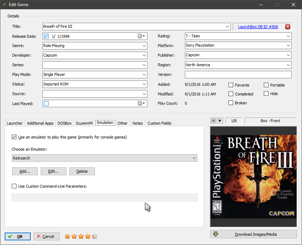This screenshot has height=245, width=302.
Task: Open the LaunchBox DB ID #506 link
Action: pyautogui.click(x=258, y=27)
